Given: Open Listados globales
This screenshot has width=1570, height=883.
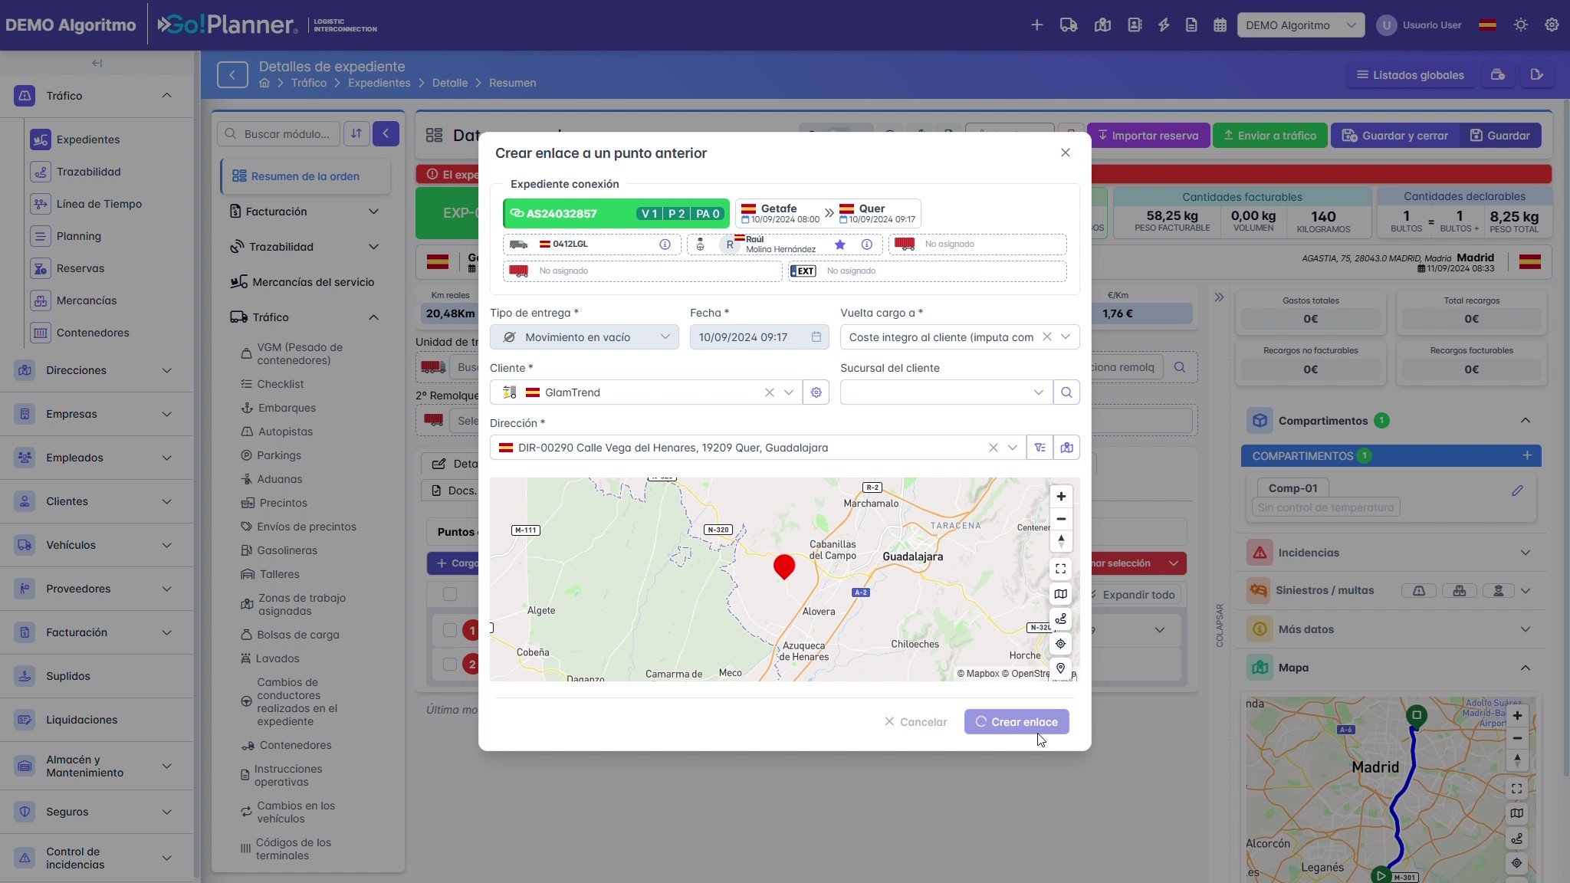Looking at the screenshot, I should tap(1410, 75).
